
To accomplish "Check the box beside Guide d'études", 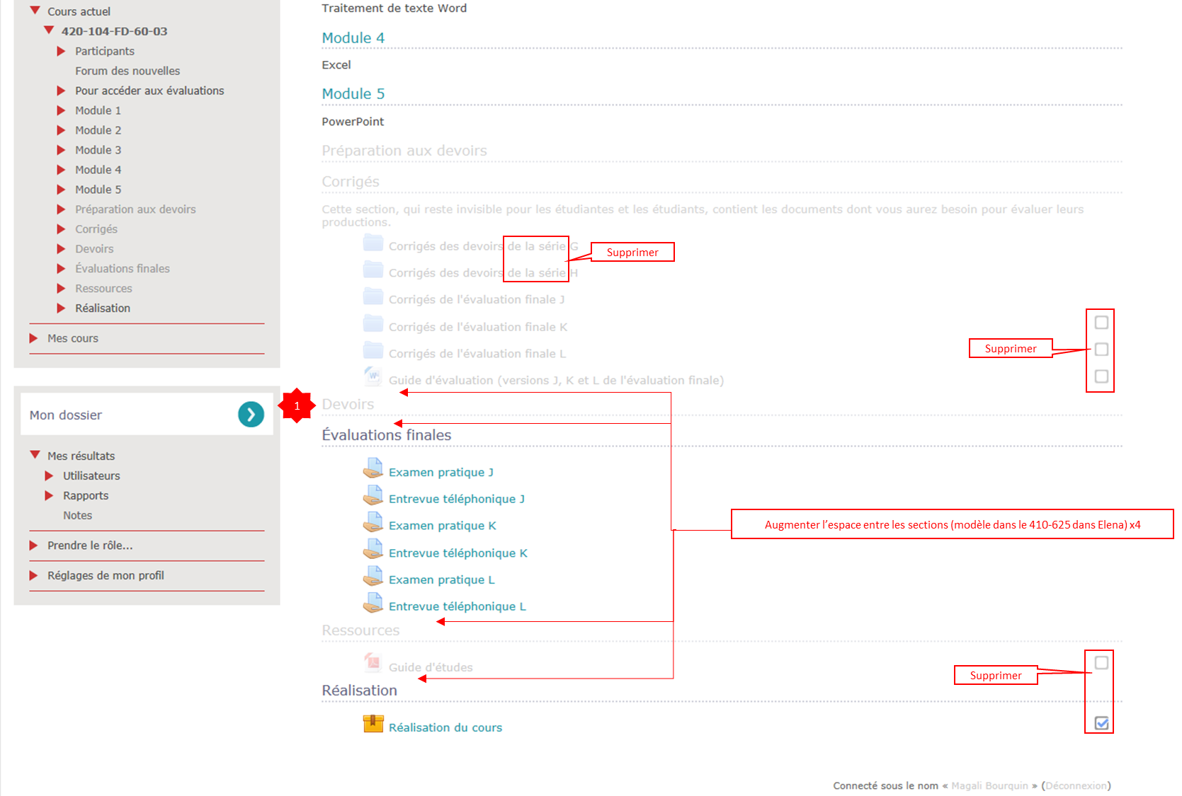I will click(x=1101, y=663).
